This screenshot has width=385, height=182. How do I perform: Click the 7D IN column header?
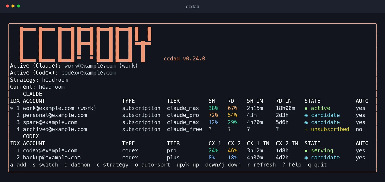pyautogui.click(x=284, y=101)
